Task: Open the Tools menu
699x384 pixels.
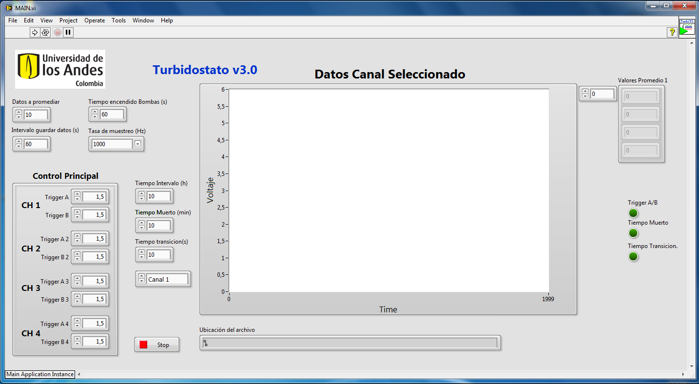Action: (x=118, y=20)
